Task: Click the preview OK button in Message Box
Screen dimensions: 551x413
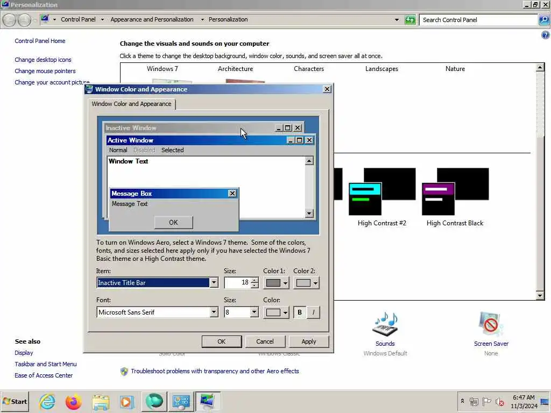Action: [x=174, y=222]
